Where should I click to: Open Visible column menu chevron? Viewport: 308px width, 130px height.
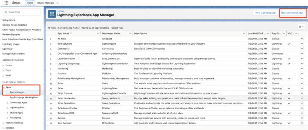pos(296,33)
